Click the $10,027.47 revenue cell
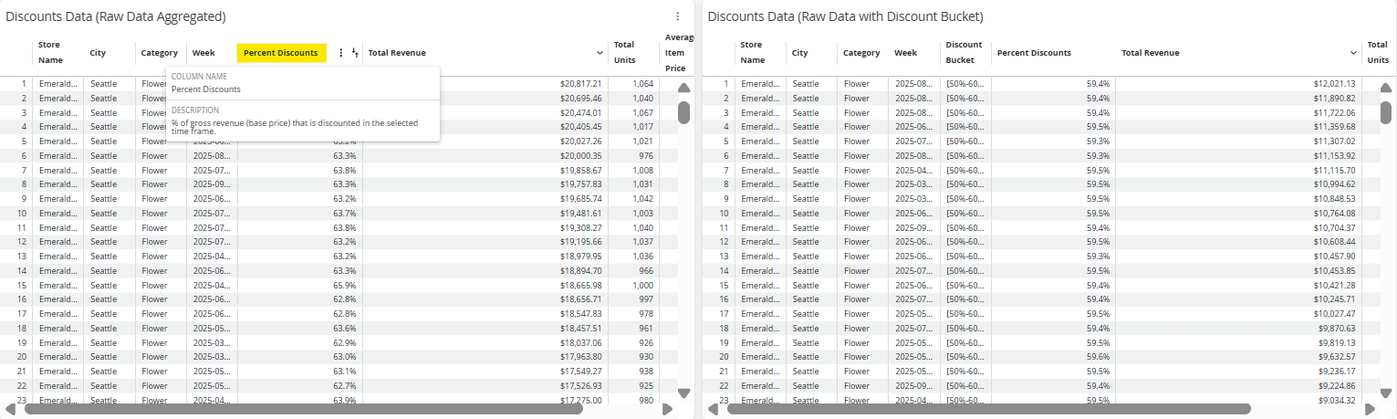Screen dimensions: 1397x419 click(x=1334, y=314)
